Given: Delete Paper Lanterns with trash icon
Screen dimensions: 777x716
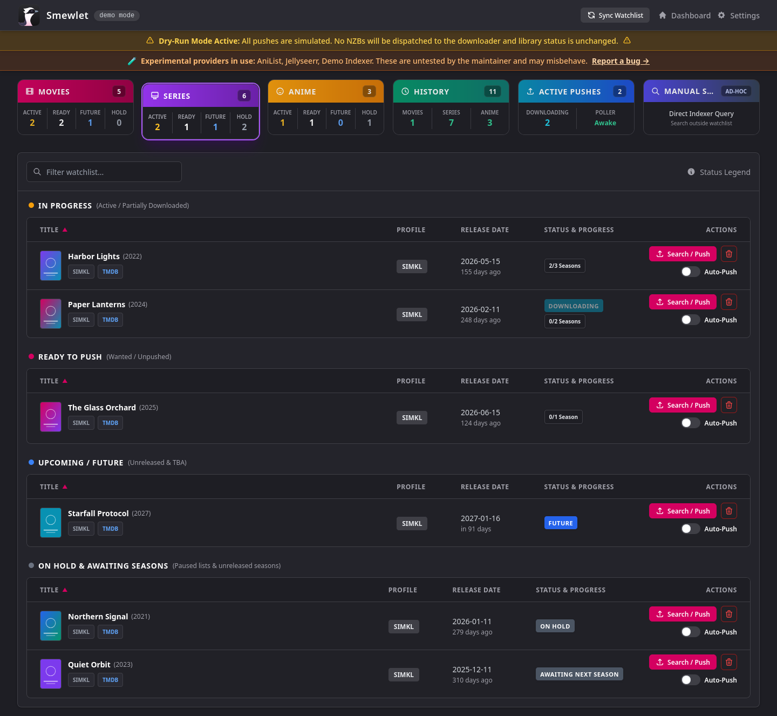Looking at the screenshot, I should click(x=729, y=302).
